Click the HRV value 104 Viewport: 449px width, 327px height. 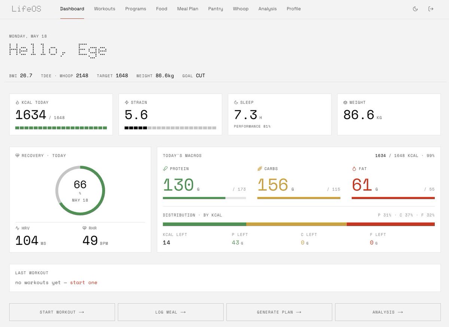pos(27,240)
